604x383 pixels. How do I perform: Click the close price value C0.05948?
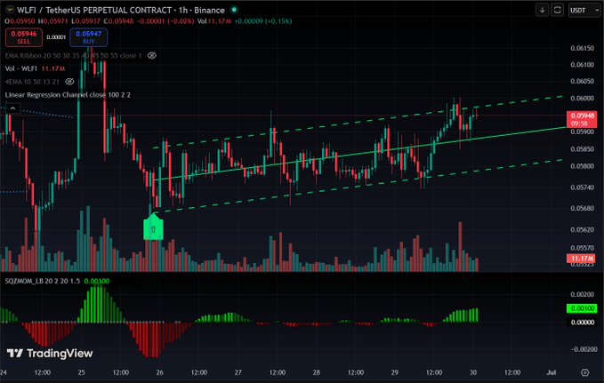pos(118,21)
